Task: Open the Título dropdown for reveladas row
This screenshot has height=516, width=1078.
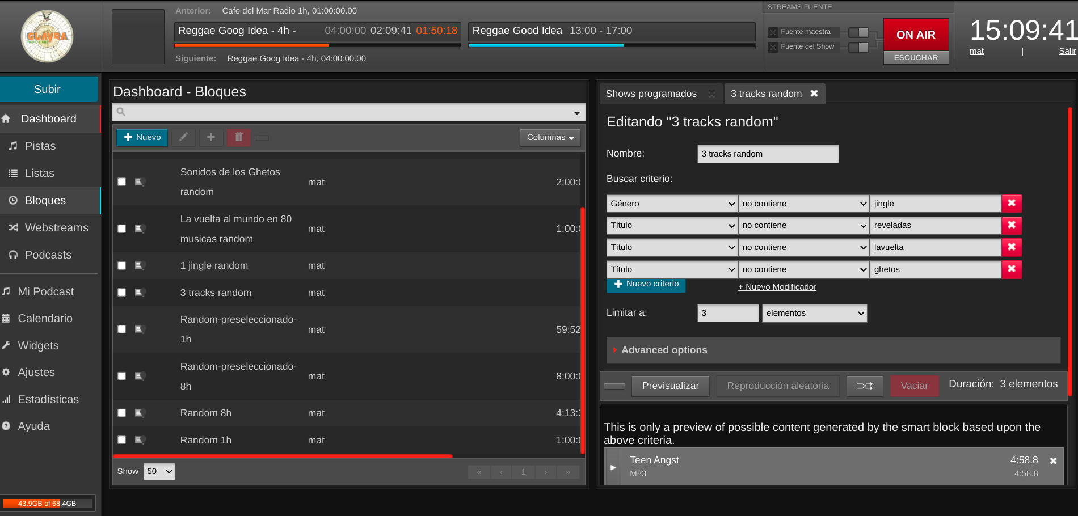Action: click(672, 225)
